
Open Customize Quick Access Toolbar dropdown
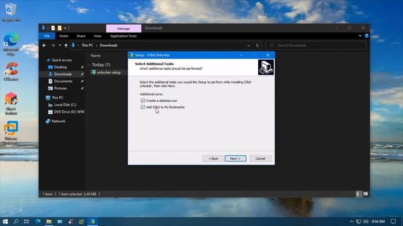click(x=65, y=28)
